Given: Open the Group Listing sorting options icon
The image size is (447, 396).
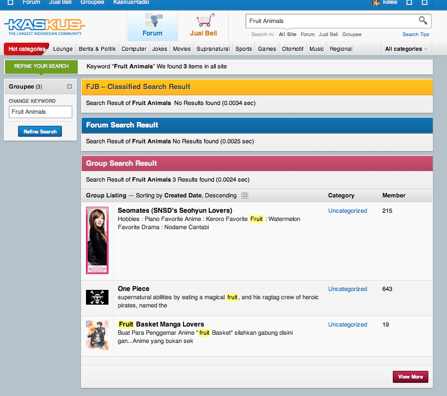Looking at the screenshot, I should (245, 195).
